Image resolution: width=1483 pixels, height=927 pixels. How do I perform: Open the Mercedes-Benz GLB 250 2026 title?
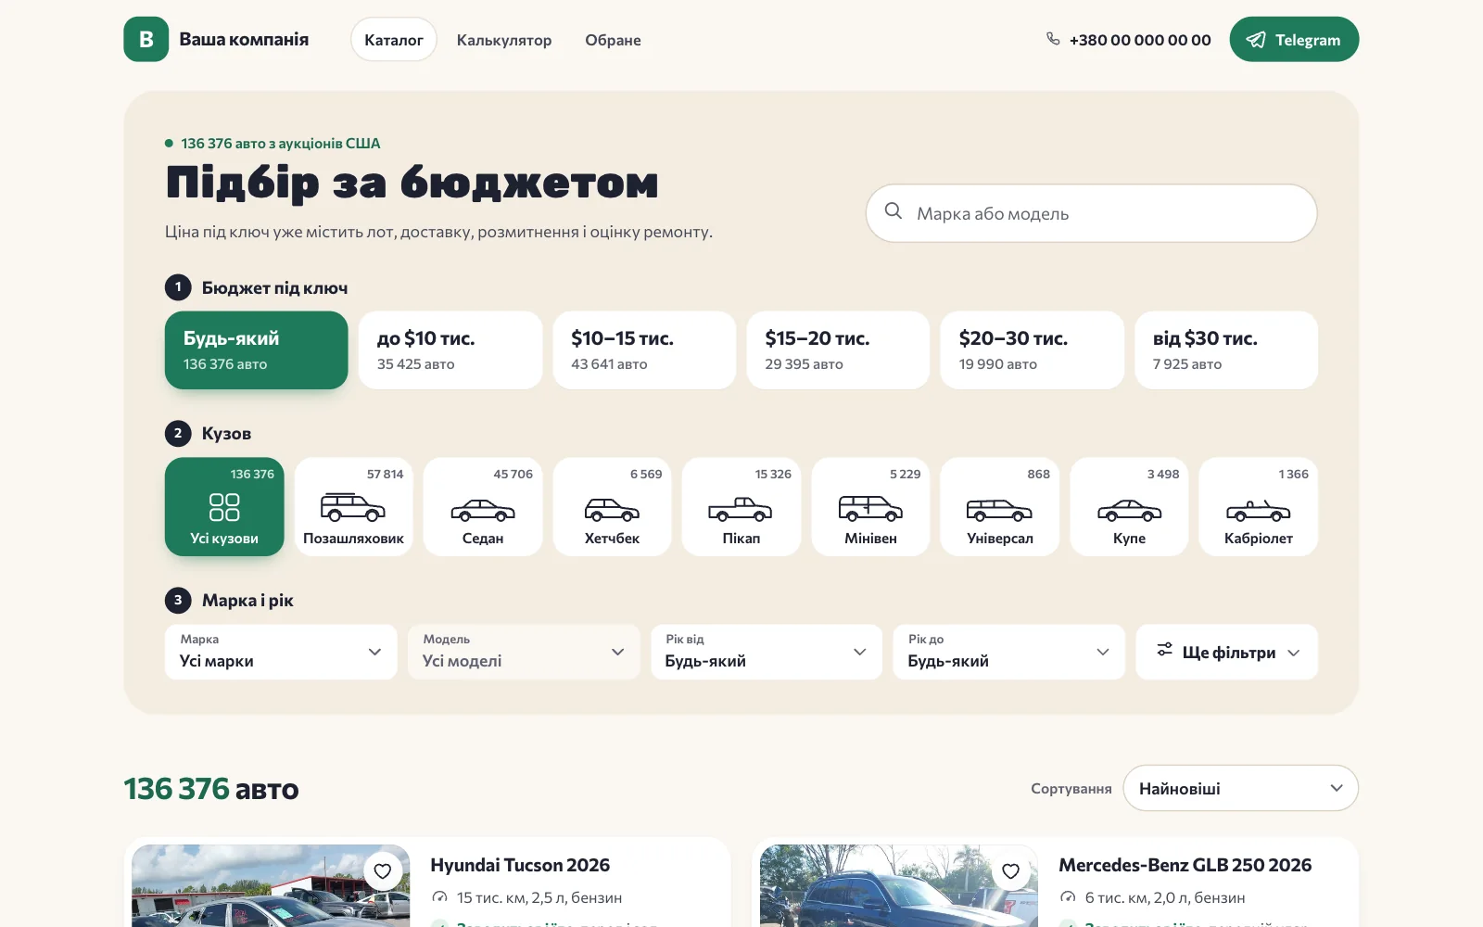(1185, 865)
